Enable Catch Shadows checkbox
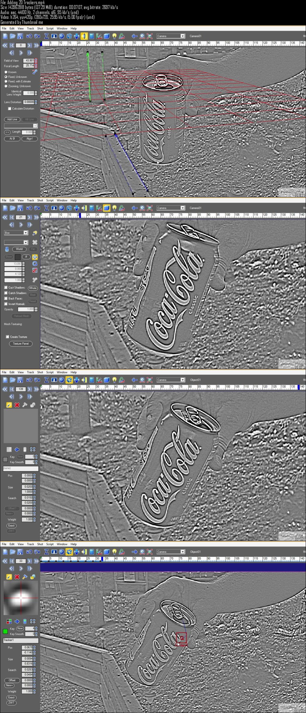This screenshot has height=713, width=306. coord(6,293)
